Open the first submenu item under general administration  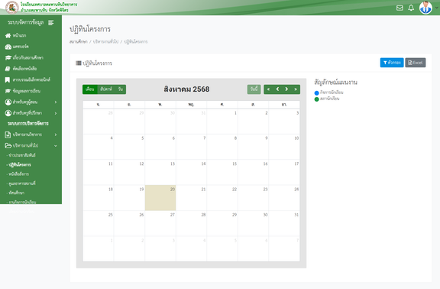point(22,155)
